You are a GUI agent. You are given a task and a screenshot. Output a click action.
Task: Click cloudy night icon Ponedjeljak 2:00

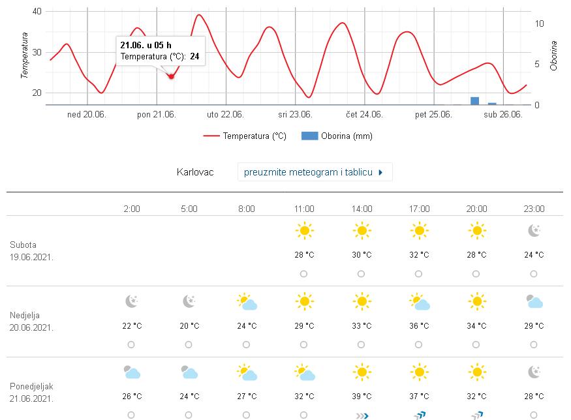(x=131, y=372)
